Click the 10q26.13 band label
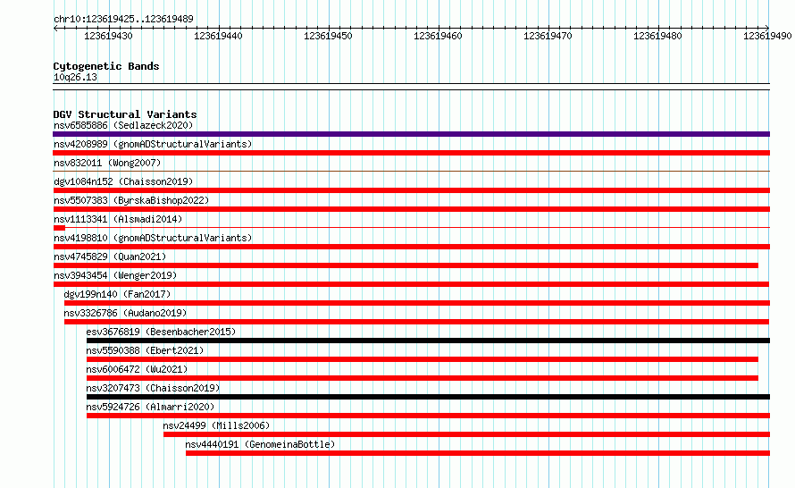This screenshot has width=795, height=488. (75, 77)
